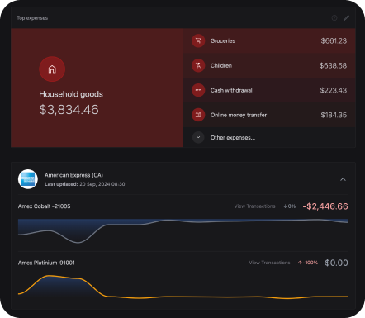Open View Transactions for Amex Platinium
Screen dimensions: 365x318
click(269, 263)
